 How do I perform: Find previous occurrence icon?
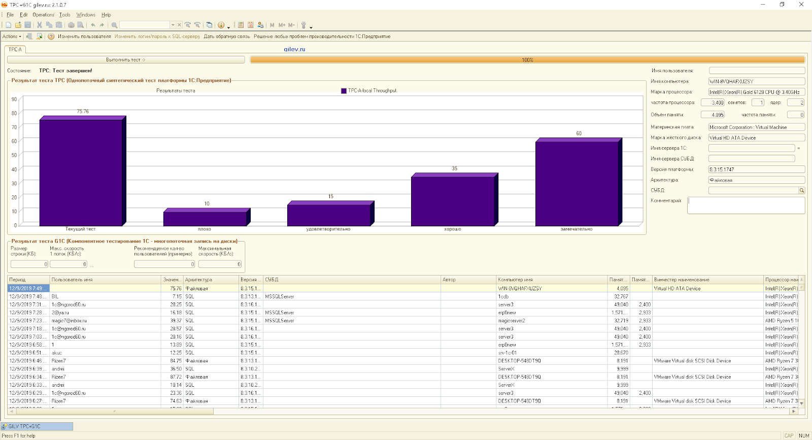197,25
